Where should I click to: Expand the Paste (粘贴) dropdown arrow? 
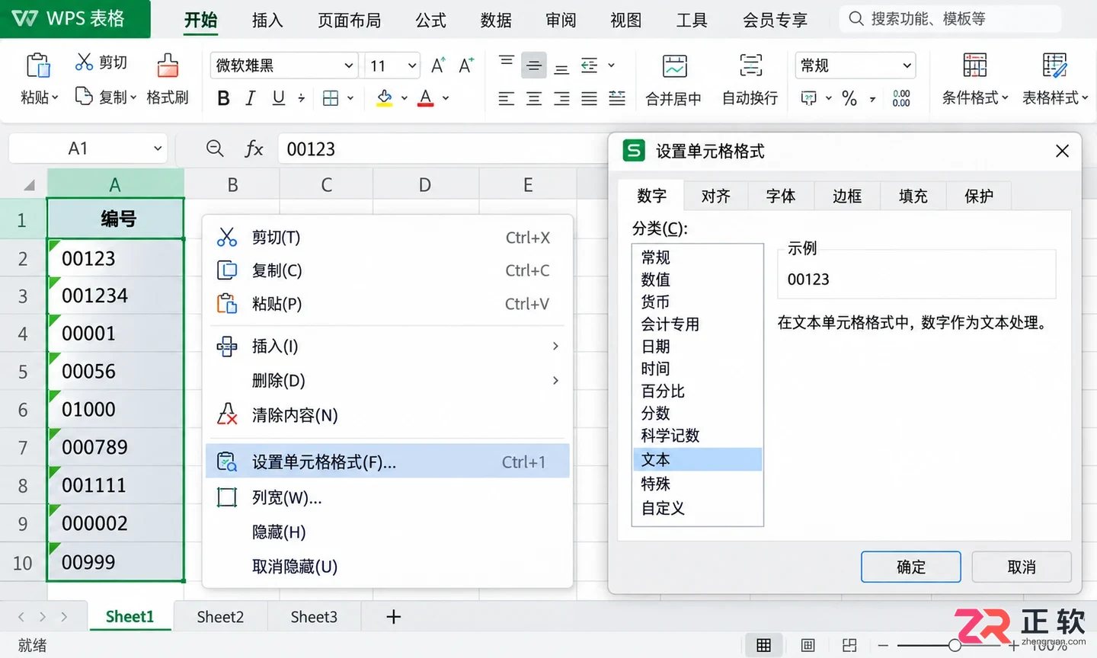tap(54, 98)
